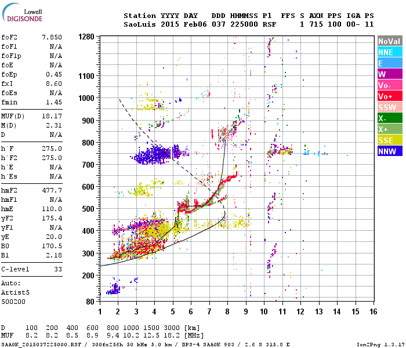The image size is (406, 348).
Task: Click the B0 value 170.5
Action: click(52, 246)
